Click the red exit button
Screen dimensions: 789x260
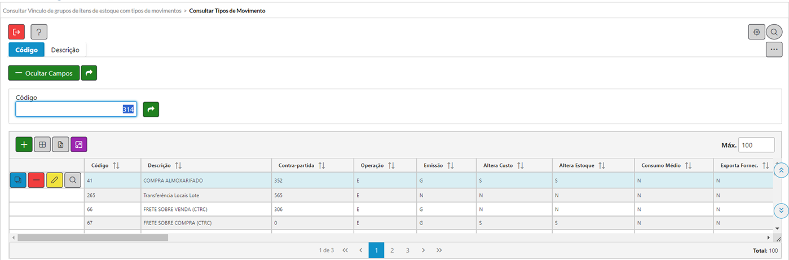click(x=16, y=32)
